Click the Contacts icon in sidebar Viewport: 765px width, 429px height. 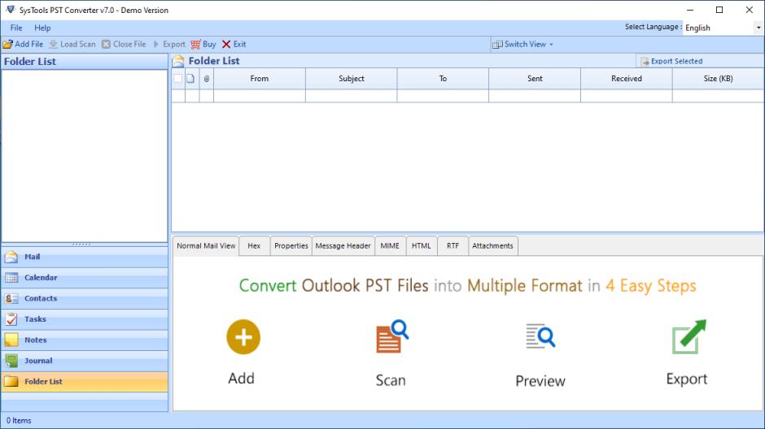(11, 298)
